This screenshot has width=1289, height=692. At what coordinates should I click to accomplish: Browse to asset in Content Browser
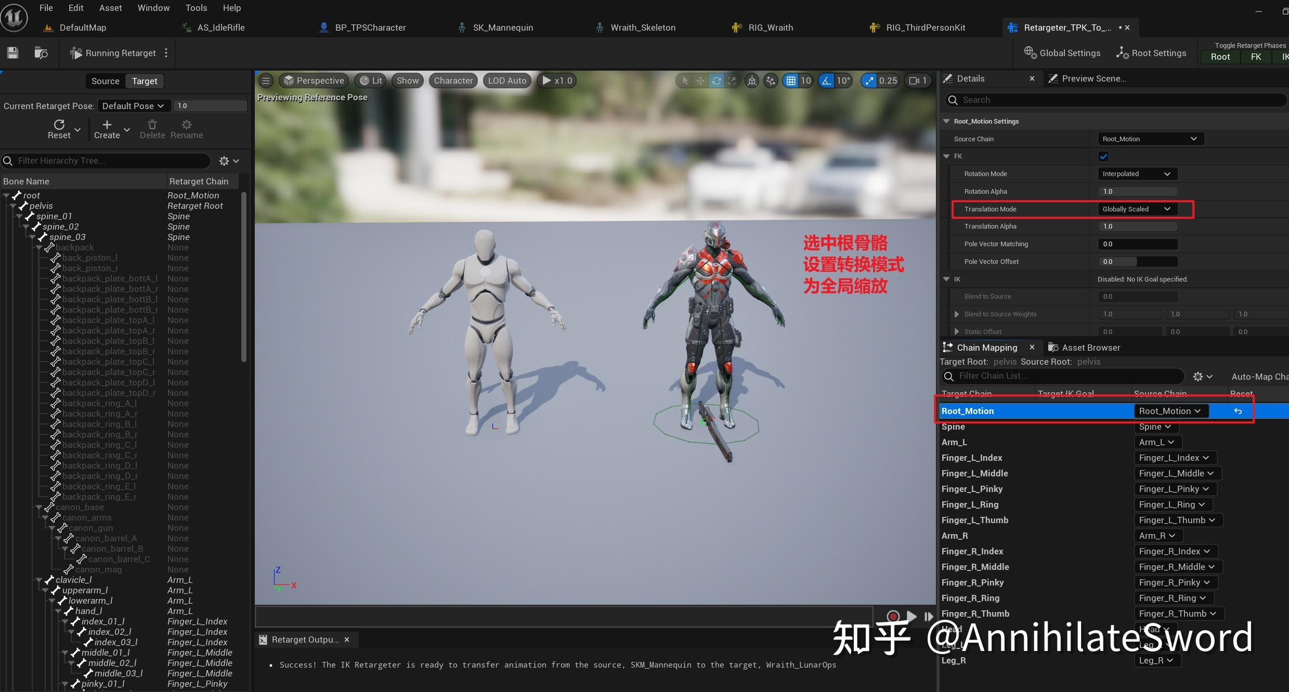tap(41, 52)
